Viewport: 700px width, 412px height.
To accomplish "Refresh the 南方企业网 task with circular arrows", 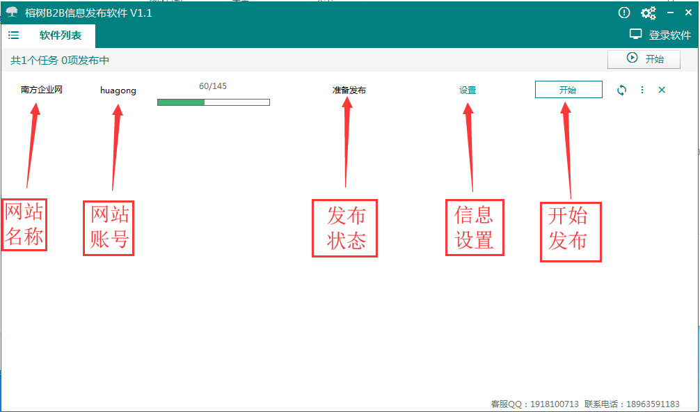I will pyautogui.click(x=621, y=90).
